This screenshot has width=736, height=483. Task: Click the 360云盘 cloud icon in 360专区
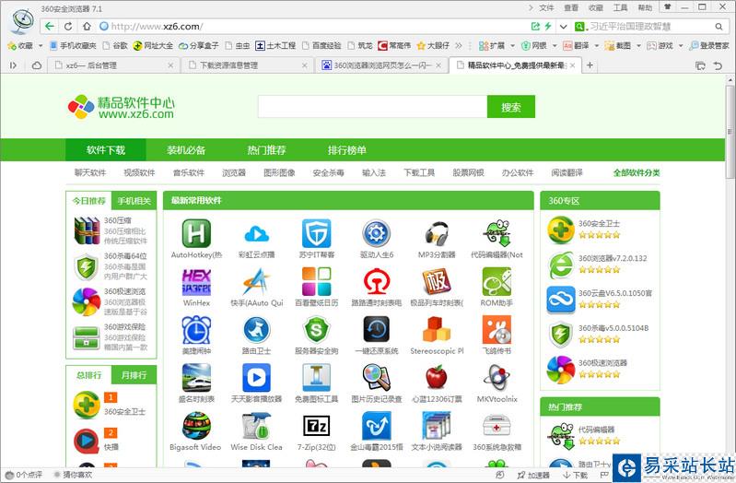pyautogui.click(x=560, y=300)
